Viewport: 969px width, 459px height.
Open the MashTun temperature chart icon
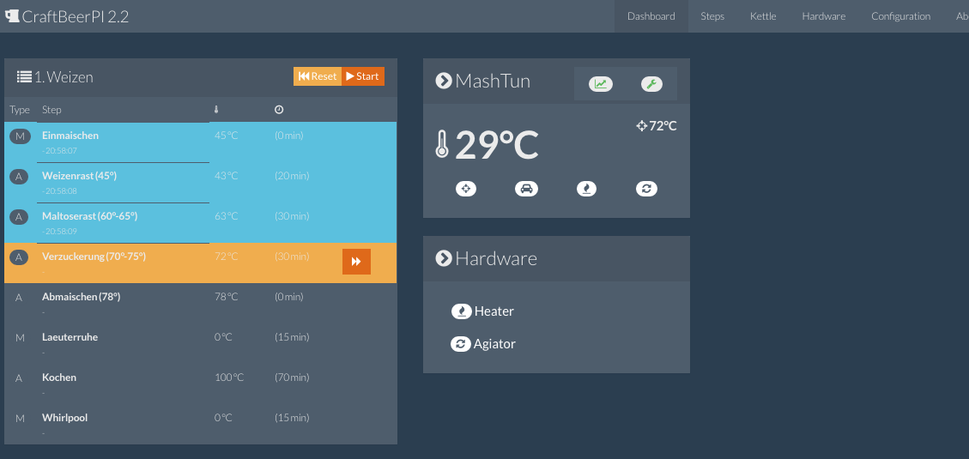(600, 84)
